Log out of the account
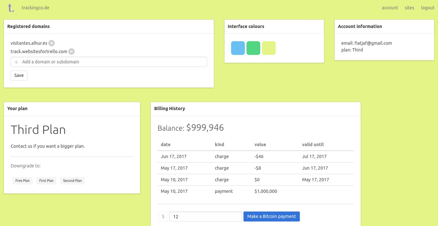438x226 pixels. click(x=428, y=8)
